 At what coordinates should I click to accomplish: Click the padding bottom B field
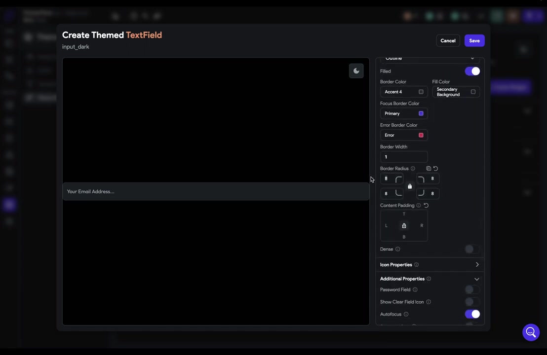(404, 237)
